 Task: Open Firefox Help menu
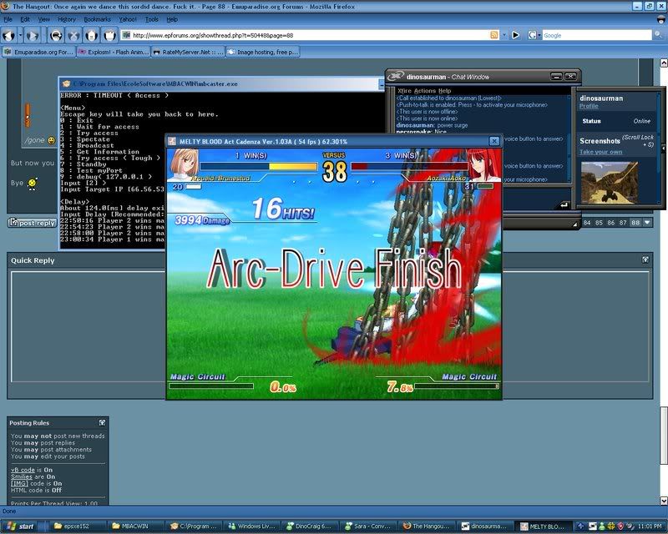click(x=172, y=19)
